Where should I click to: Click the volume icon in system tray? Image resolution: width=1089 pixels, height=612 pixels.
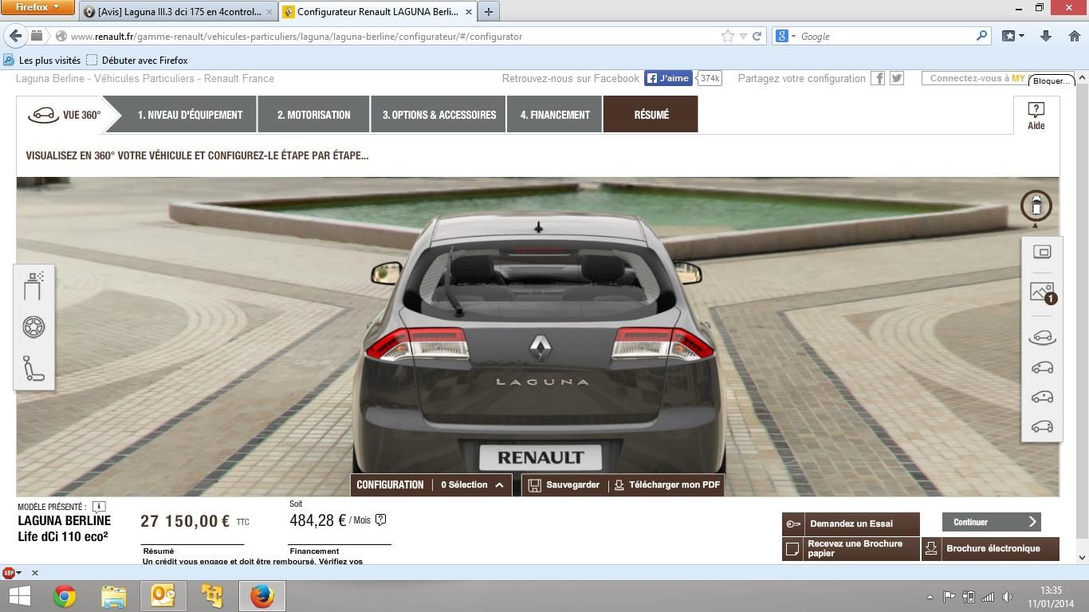(1007, 597)
